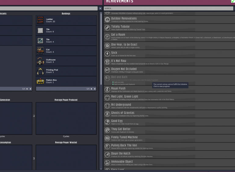235x172 pixels.
Task: Expand the Get a Room achievement title
Action: click(x=118, y=35)
